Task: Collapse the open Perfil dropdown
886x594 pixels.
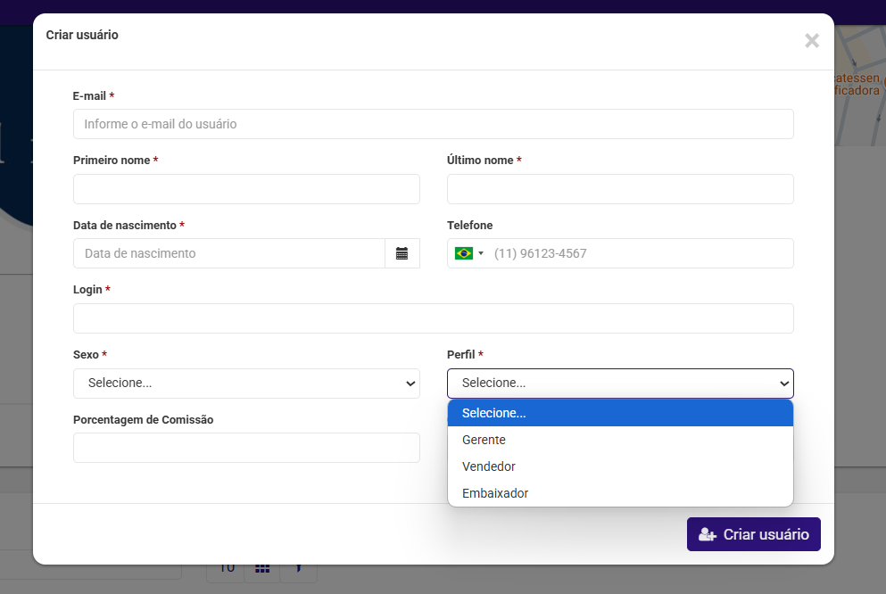Action: click(x=619, y=384)
